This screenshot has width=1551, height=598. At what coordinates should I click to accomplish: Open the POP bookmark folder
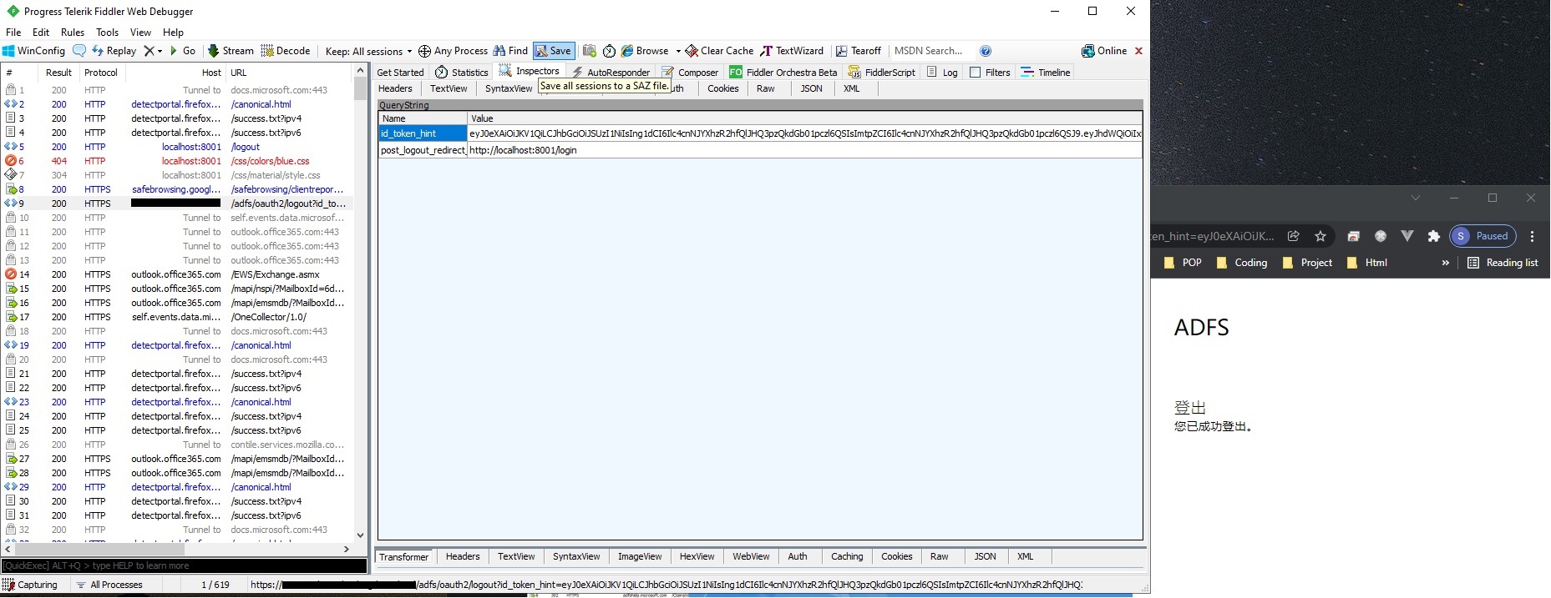click(1182, 263)
